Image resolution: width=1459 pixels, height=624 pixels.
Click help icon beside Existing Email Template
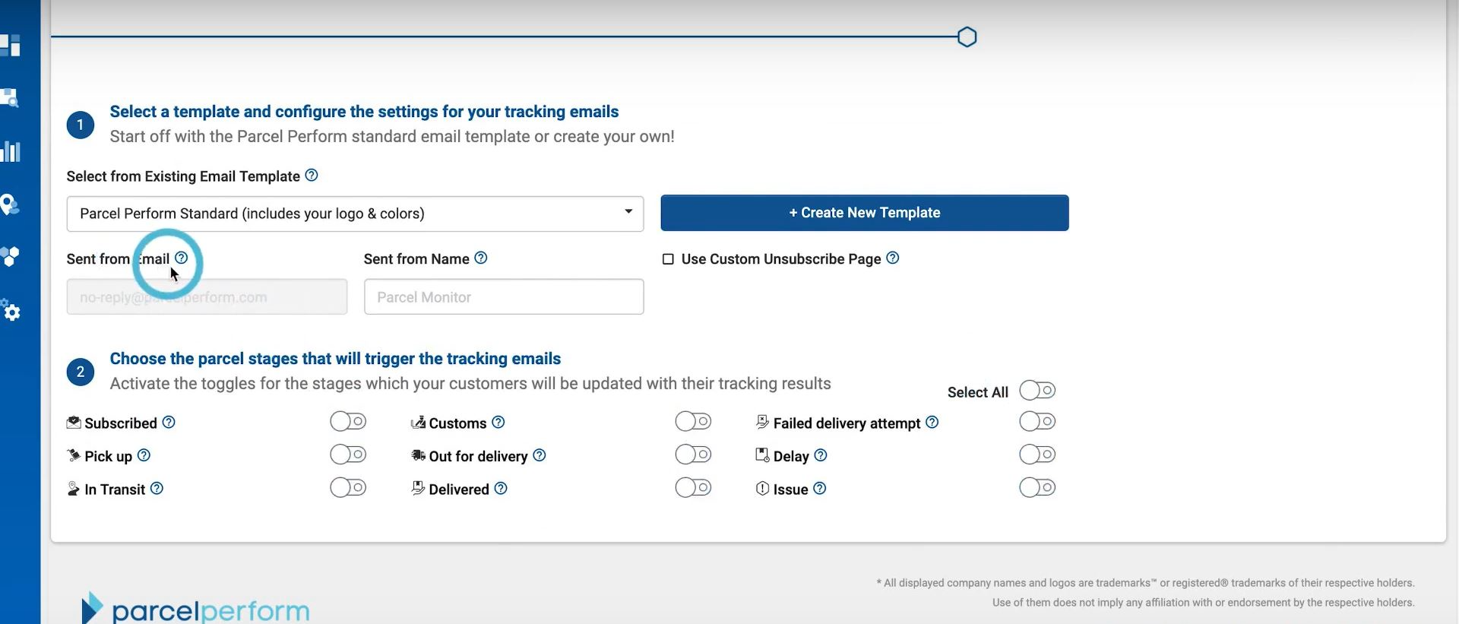[312, 176]
